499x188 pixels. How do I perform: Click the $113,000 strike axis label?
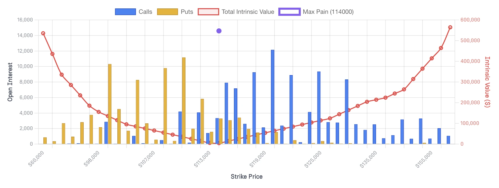pos(202,159)
